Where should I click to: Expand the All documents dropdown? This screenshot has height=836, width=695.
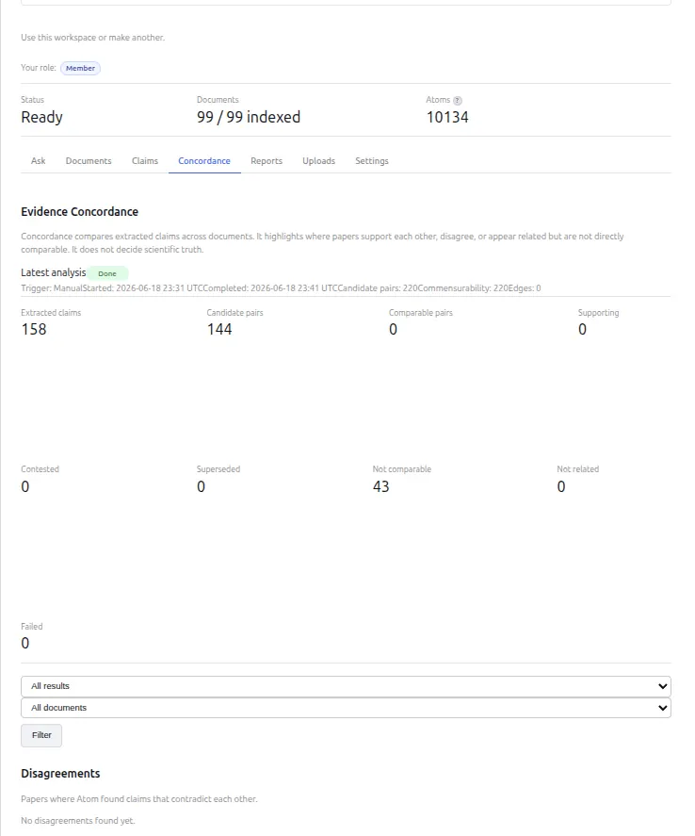pyautogui.click(x=346, y=708)
